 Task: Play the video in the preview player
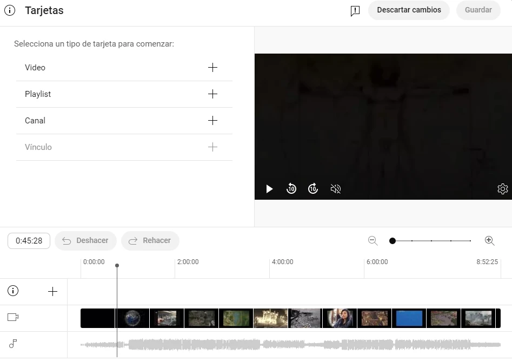[x=269, y=188]
